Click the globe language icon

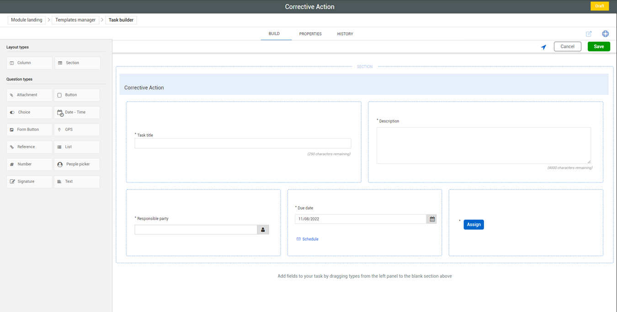605,34
